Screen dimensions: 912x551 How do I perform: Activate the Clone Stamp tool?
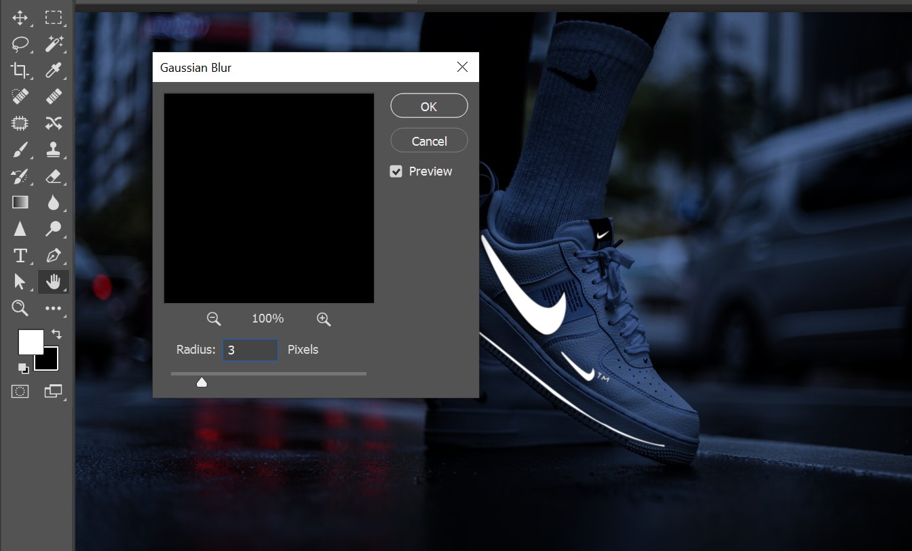click(x=54, y=150)
